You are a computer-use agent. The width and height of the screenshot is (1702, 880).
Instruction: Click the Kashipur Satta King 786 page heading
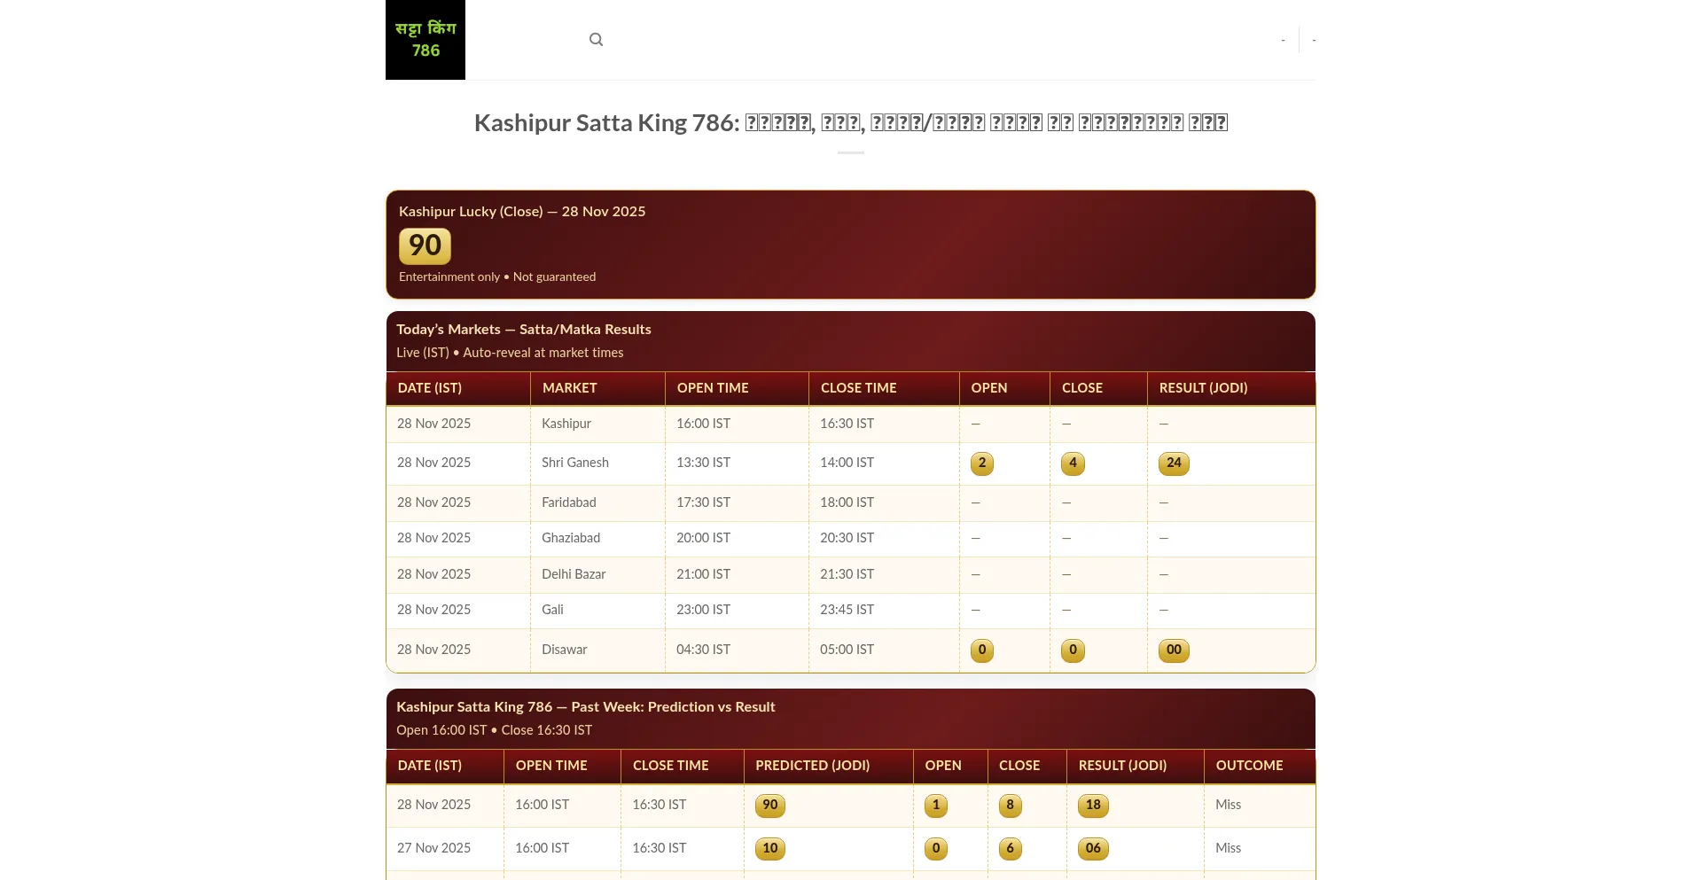pos(850,123)
